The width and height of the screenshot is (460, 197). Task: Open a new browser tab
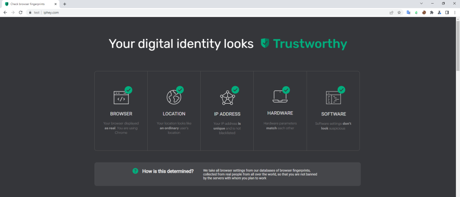tap(65, 4)
